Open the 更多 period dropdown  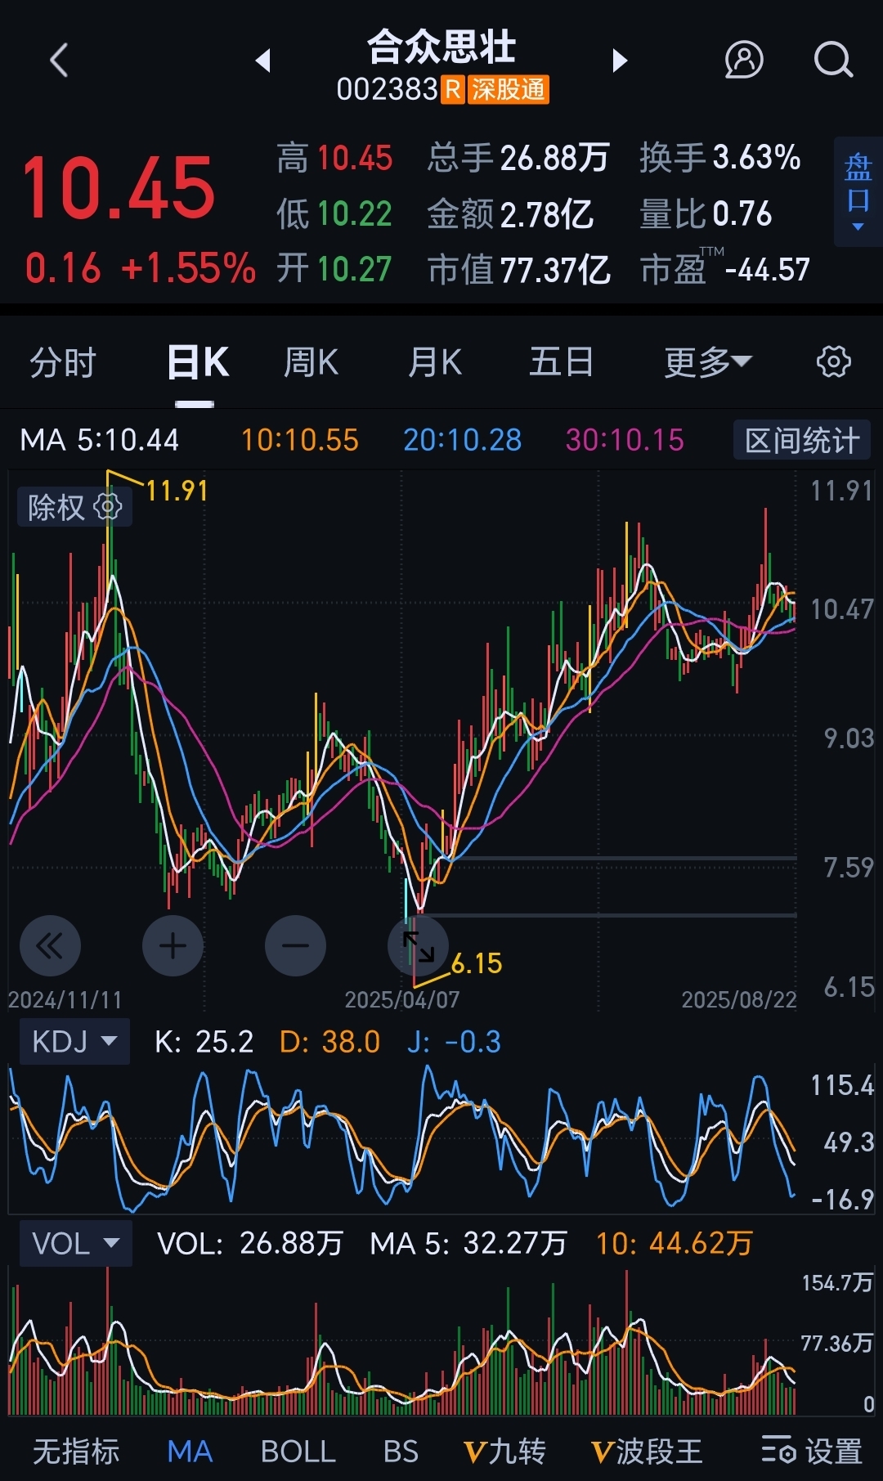tap(707, 361)
